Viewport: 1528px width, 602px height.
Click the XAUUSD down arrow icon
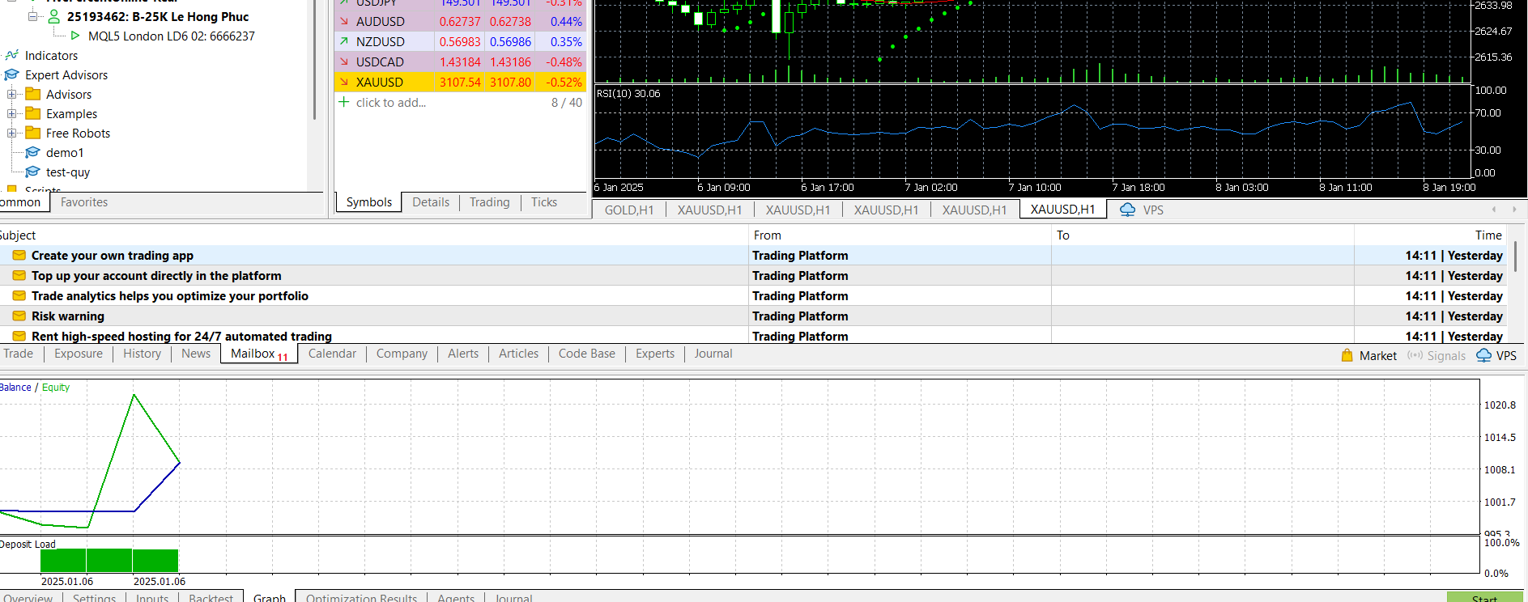click(344, 82)
